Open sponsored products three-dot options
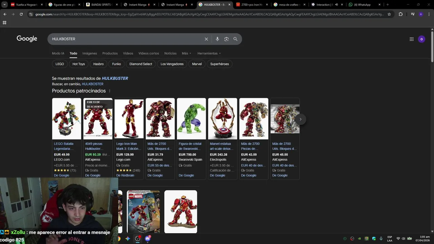Screen dimensions: 434x244 [110, 91]
